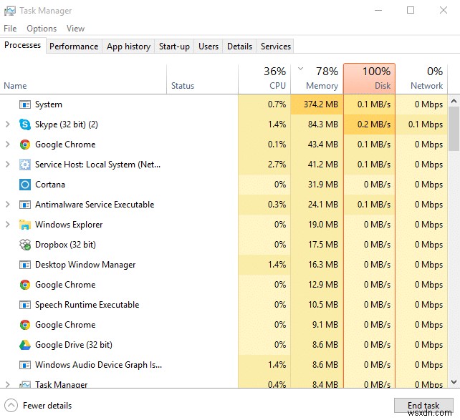Click the Task Manager title bar icon
Viewport: 460px width, 420px height.
coord(10,11)
